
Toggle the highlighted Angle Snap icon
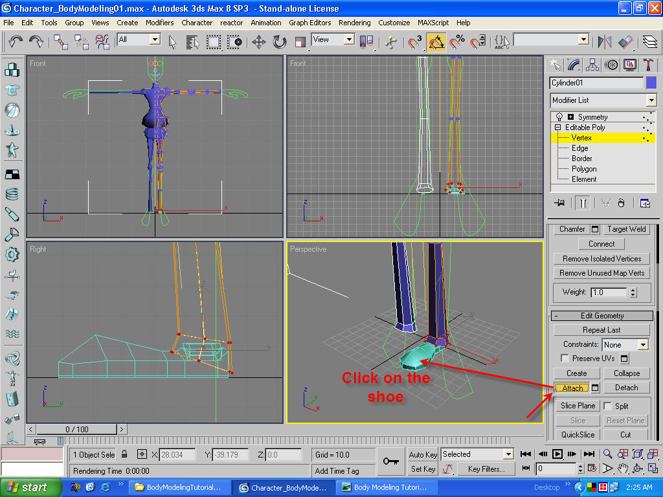tap(436, 42)
